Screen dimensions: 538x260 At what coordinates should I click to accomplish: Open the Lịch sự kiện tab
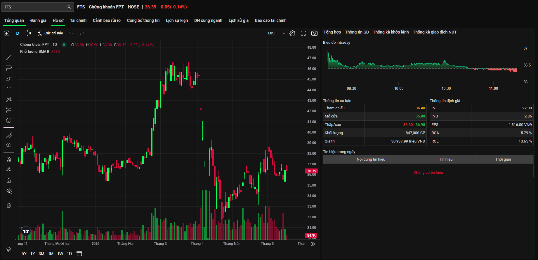[177, 20]
